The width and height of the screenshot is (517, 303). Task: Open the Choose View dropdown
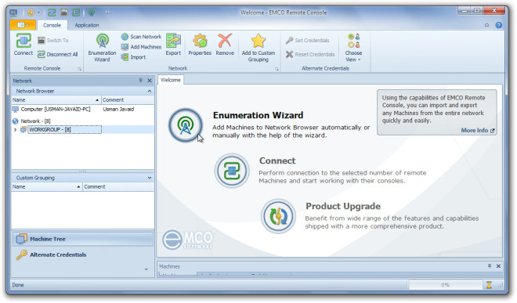(353, 48)
